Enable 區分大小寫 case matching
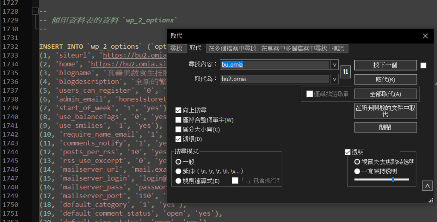The height and width of the screenshot is (222, 437). pos(179,129)
